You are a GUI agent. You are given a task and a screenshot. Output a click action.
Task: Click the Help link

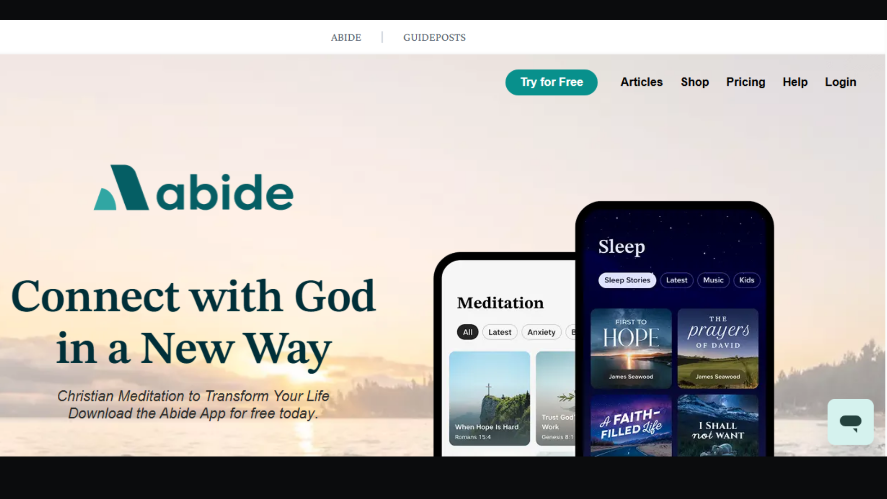[795, 82]
